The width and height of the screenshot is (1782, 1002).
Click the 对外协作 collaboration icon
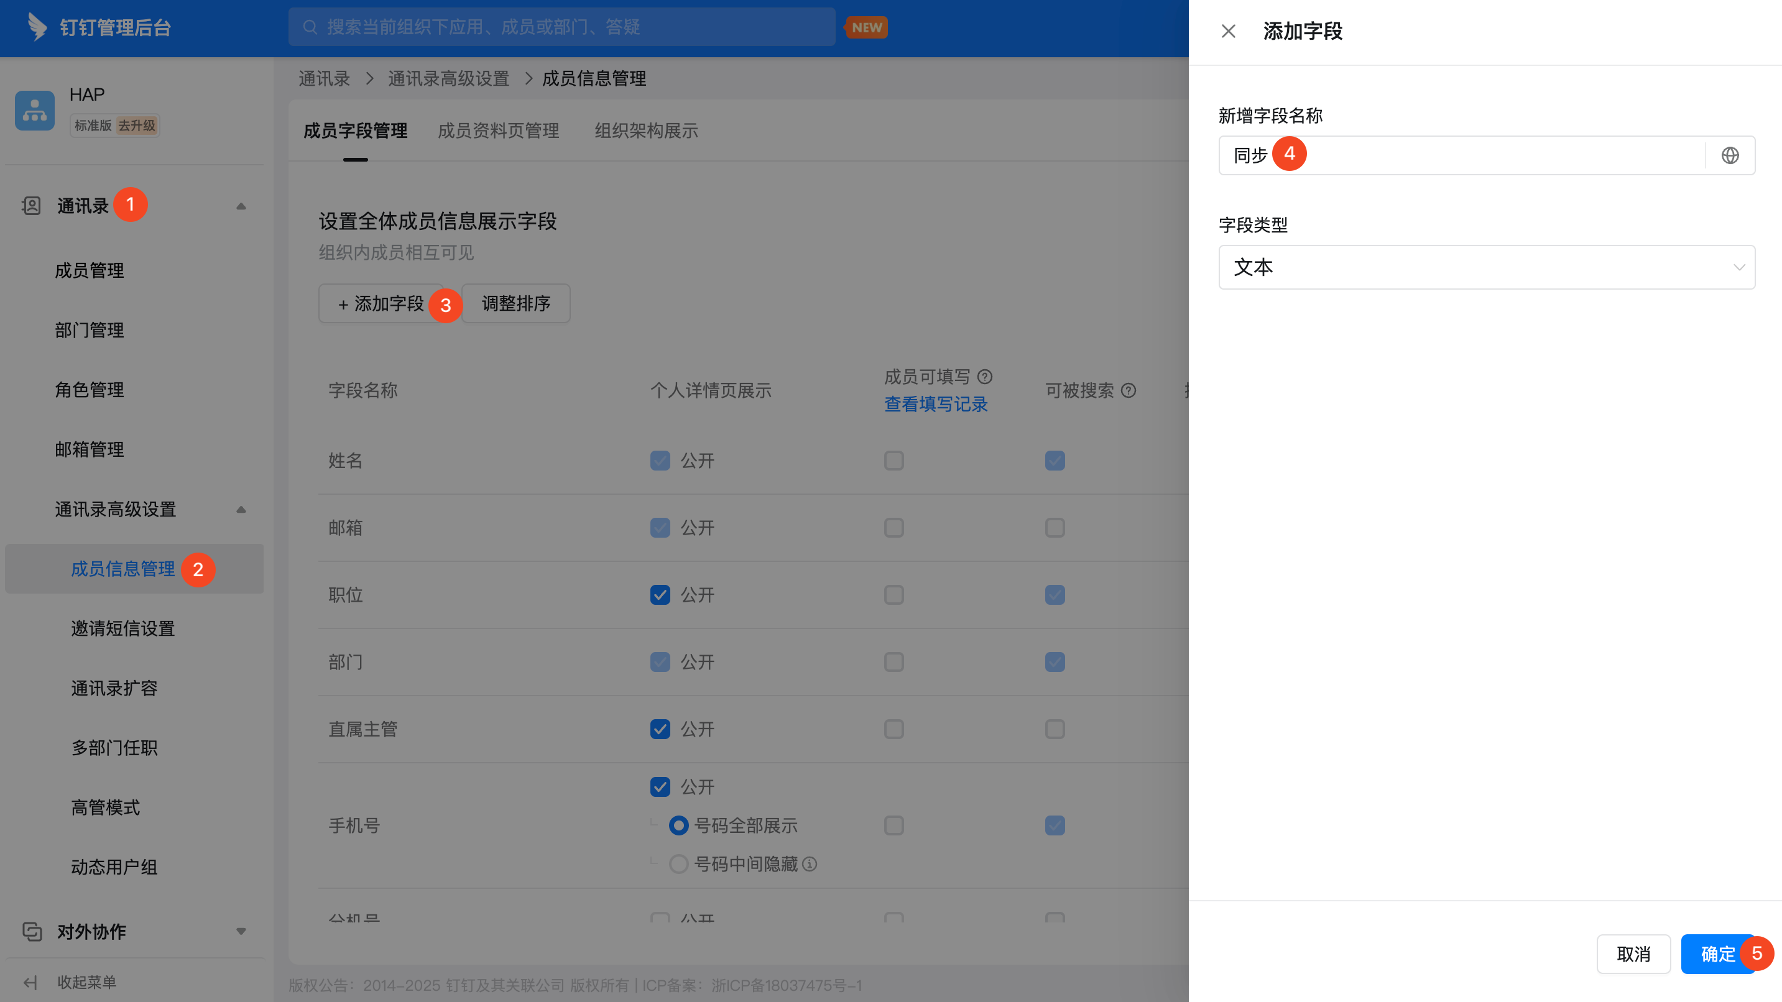[x=32, y=931]
